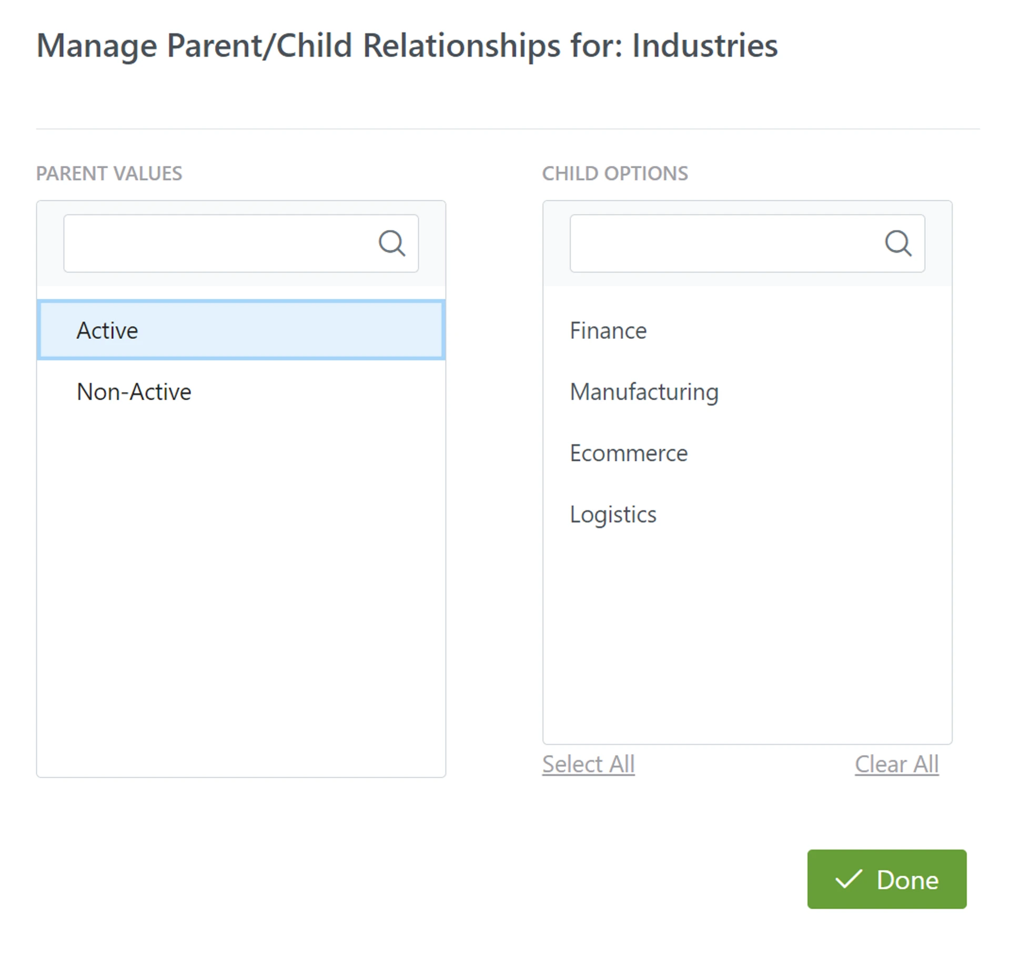The image size is (1010, 953).
Task: Toggle the Ecommerce child option
Action: (629, 453)
